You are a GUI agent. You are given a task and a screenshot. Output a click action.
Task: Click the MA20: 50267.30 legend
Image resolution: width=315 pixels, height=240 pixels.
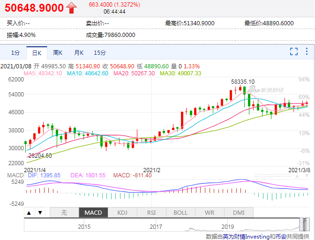134,73
